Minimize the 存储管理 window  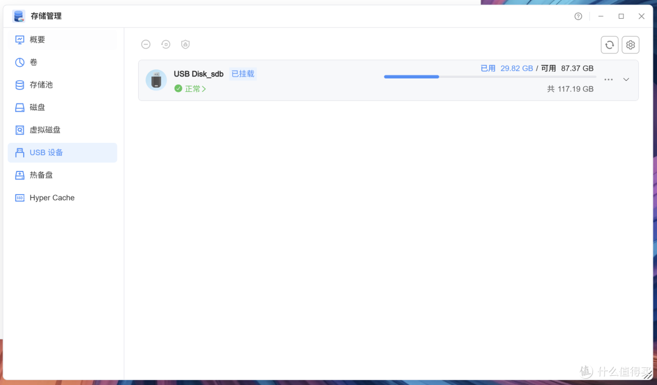pyautogui.click(x=601, y=16)
